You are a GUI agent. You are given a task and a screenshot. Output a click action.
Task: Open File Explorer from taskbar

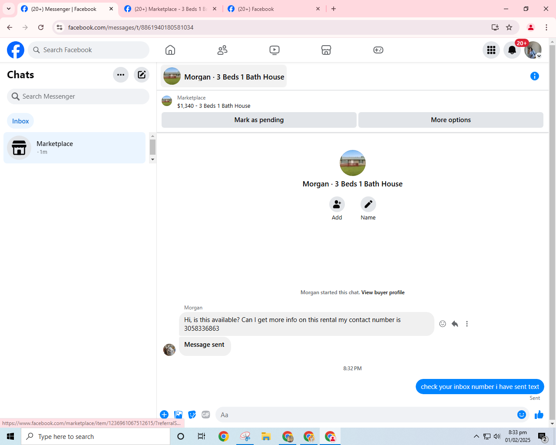(266, 436)
